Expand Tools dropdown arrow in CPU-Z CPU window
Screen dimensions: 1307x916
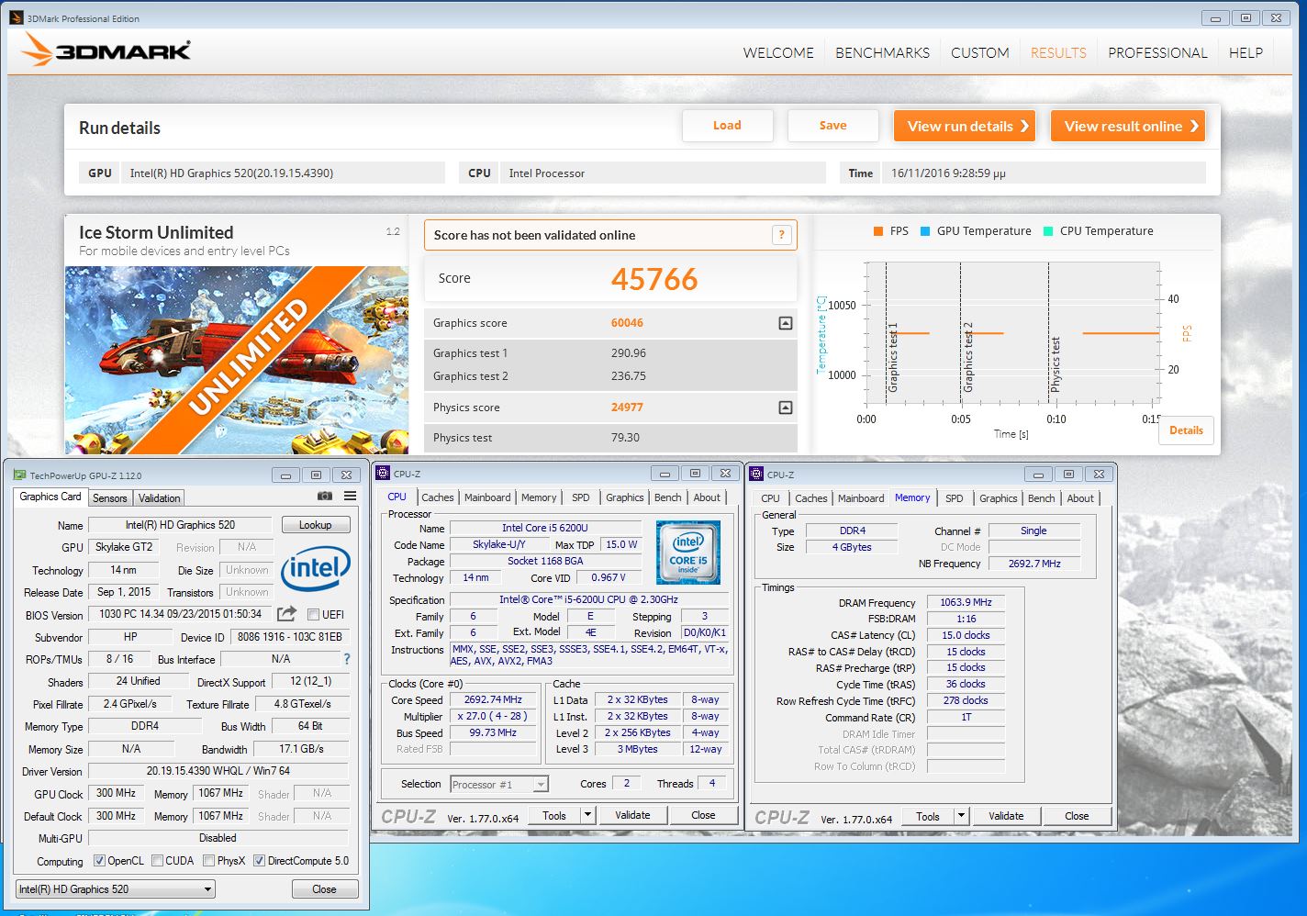587,815
